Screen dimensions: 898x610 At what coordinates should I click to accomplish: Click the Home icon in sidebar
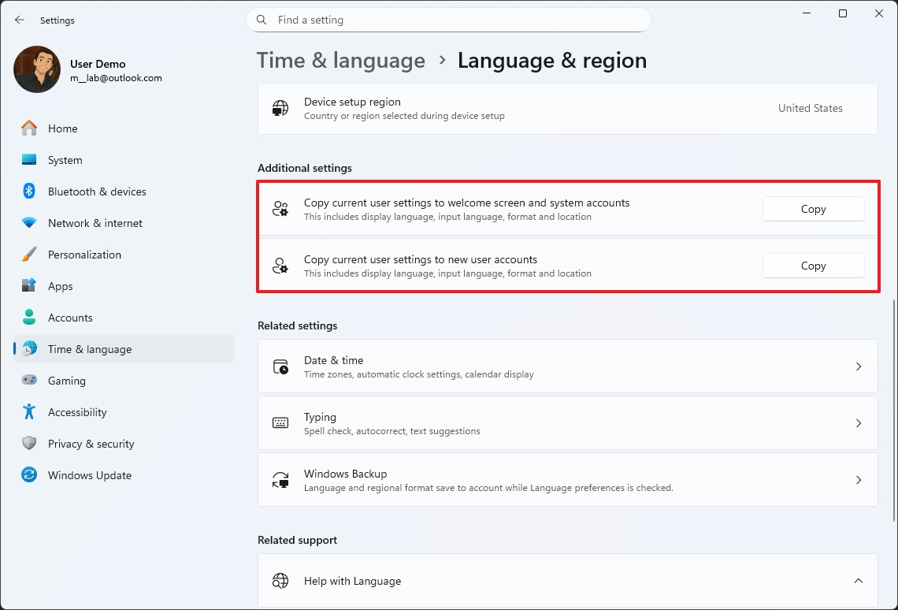point(29,128)
